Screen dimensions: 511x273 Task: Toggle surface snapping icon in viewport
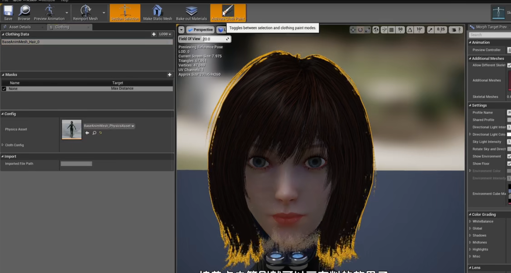click(384, 29)
